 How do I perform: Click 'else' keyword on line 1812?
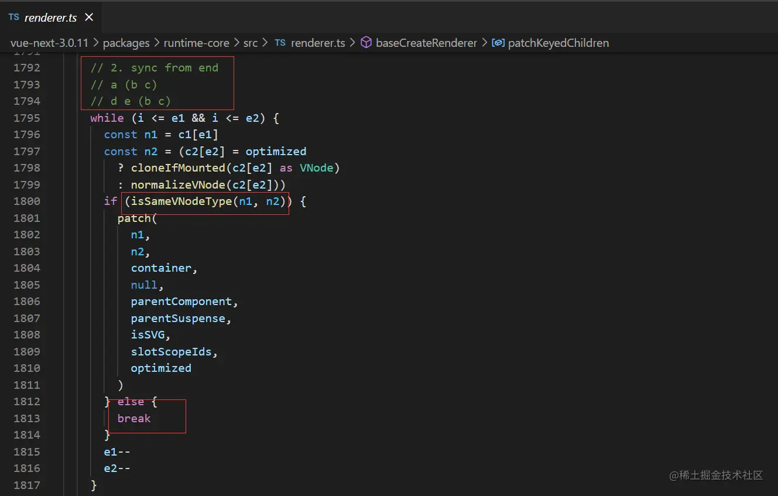pos(131,402)
